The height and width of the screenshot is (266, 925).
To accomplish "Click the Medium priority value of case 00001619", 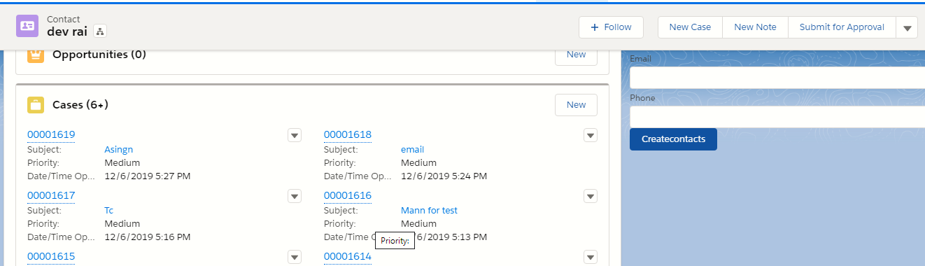I will coord(122,163).
